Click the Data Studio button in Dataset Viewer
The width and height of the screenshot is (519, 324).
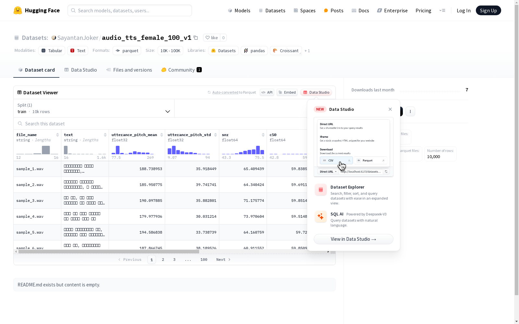[316, 92]
